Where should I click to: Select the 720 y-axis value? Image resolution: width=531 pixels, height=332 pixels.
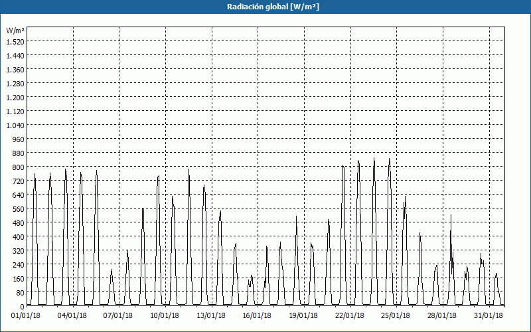pos(19,181)
